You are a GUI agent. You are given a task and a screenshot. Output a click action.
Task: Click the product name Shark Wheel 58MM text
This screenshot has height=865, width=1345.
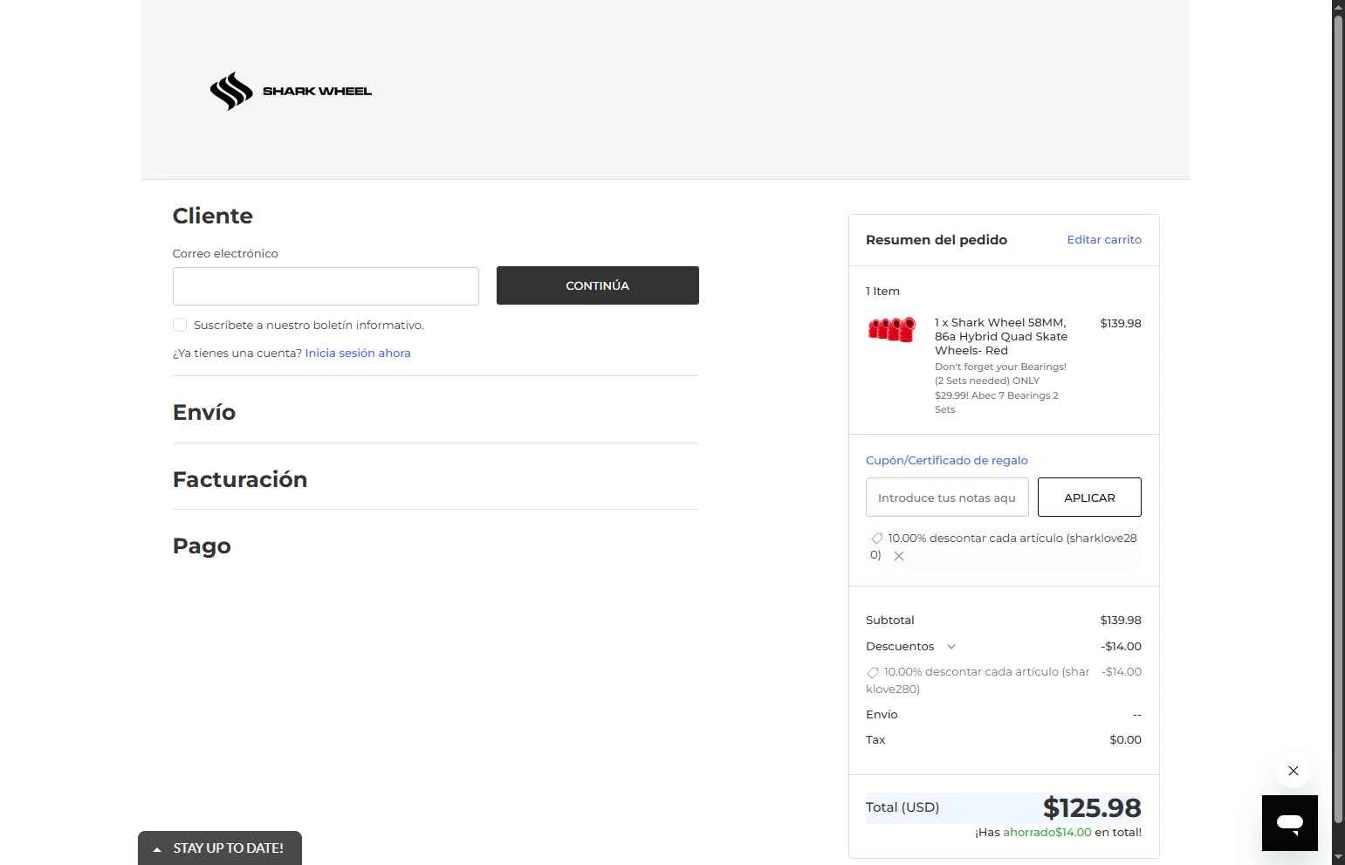(x=1001, y=336)
